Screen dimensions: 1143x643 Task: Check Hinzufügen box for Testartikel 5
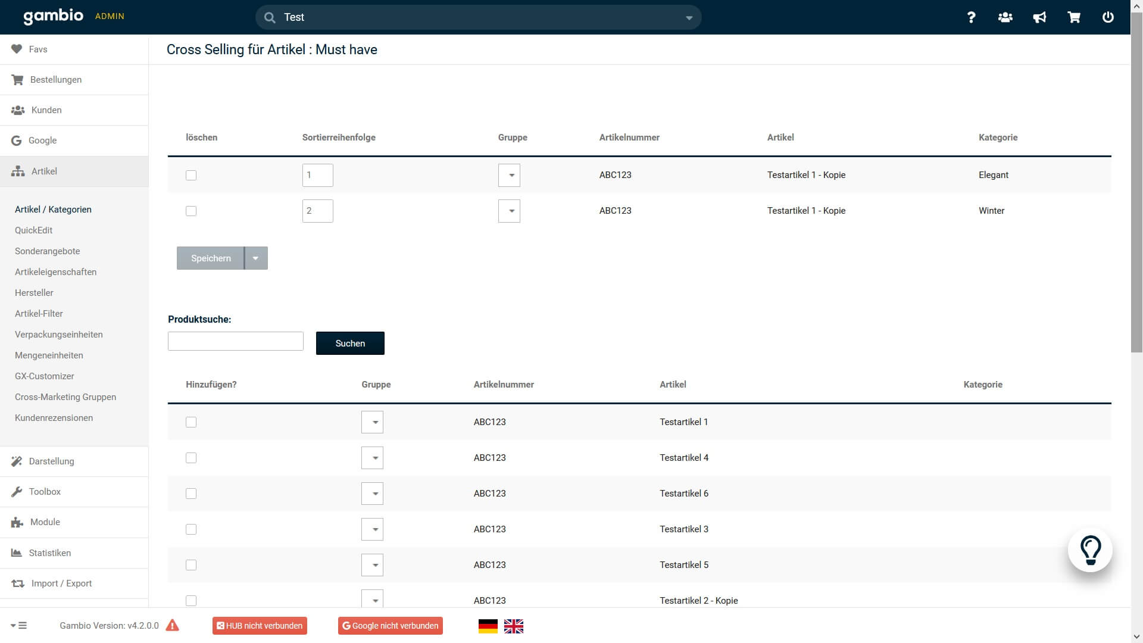click(191, 565)
